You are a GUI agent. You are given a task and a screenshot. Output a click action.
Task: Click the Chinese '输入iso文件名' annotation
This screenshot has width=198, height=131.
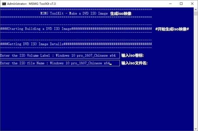pos(135,63)
